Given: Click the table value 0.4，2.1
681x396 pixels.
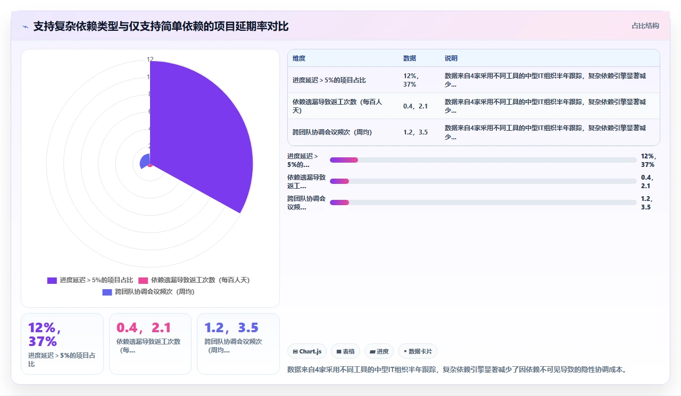Looking at the screenshot, I should click(416, 106).
